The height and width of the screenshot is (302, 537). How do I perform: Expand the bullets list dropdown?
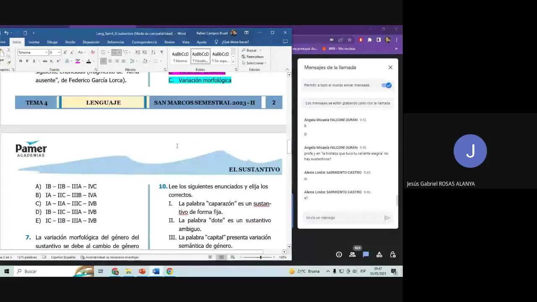coord(108,52)
